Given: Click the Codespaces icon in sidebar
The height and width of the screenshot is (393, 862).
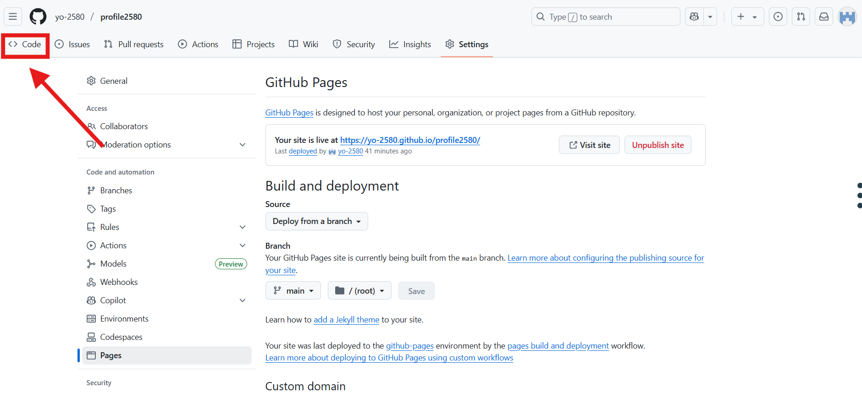Looking at the screenshot, I should (x=91, y=337).
